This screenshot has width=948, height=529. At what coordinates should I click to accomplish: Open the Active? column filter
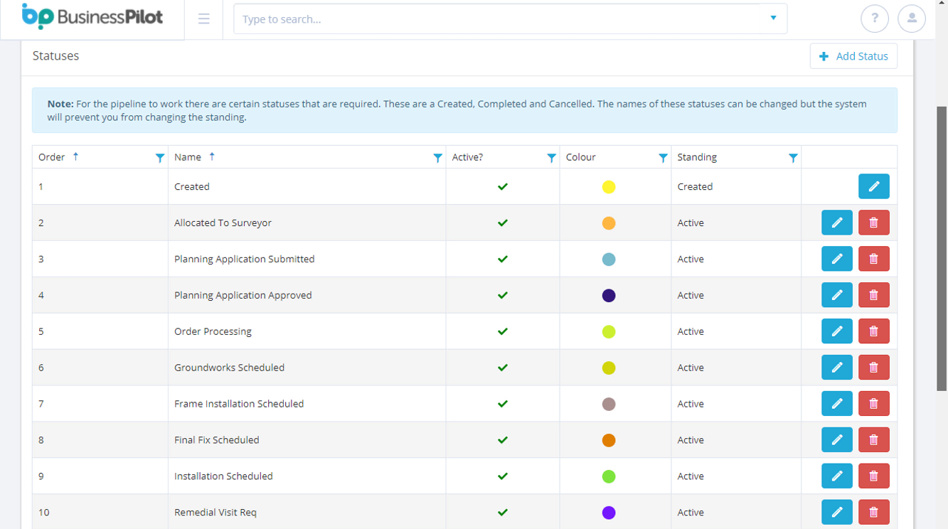coord(551,158)
